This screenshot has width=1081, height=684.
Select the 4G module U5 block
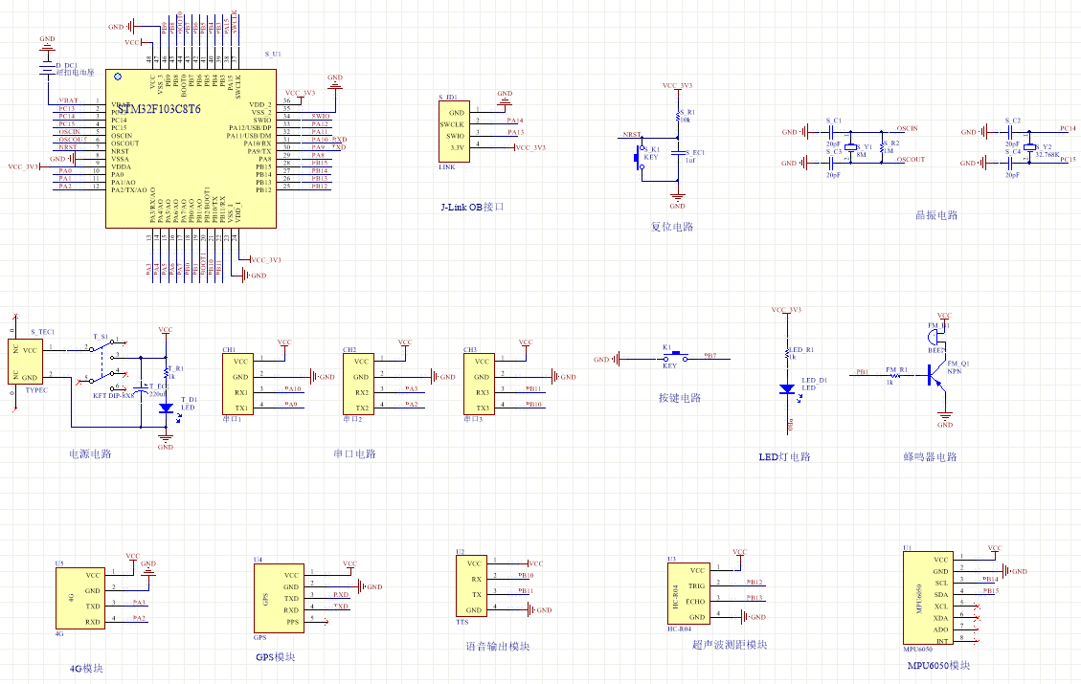coord(79,598)
